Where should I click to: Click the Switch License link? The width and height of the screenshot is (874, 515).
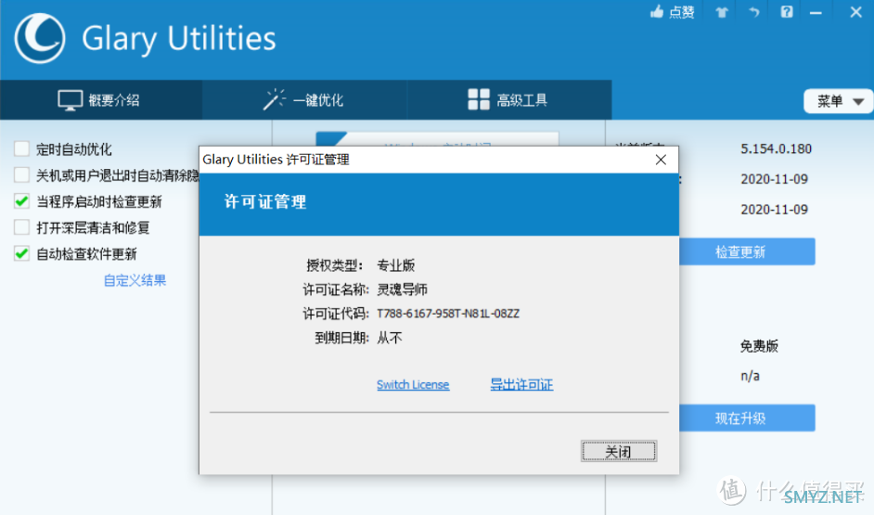(x=413, y=384)
